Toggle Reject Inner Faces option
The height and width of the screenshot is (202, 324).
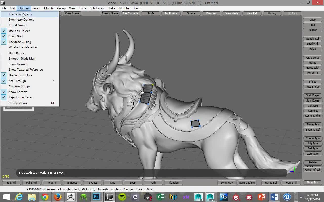30,97
